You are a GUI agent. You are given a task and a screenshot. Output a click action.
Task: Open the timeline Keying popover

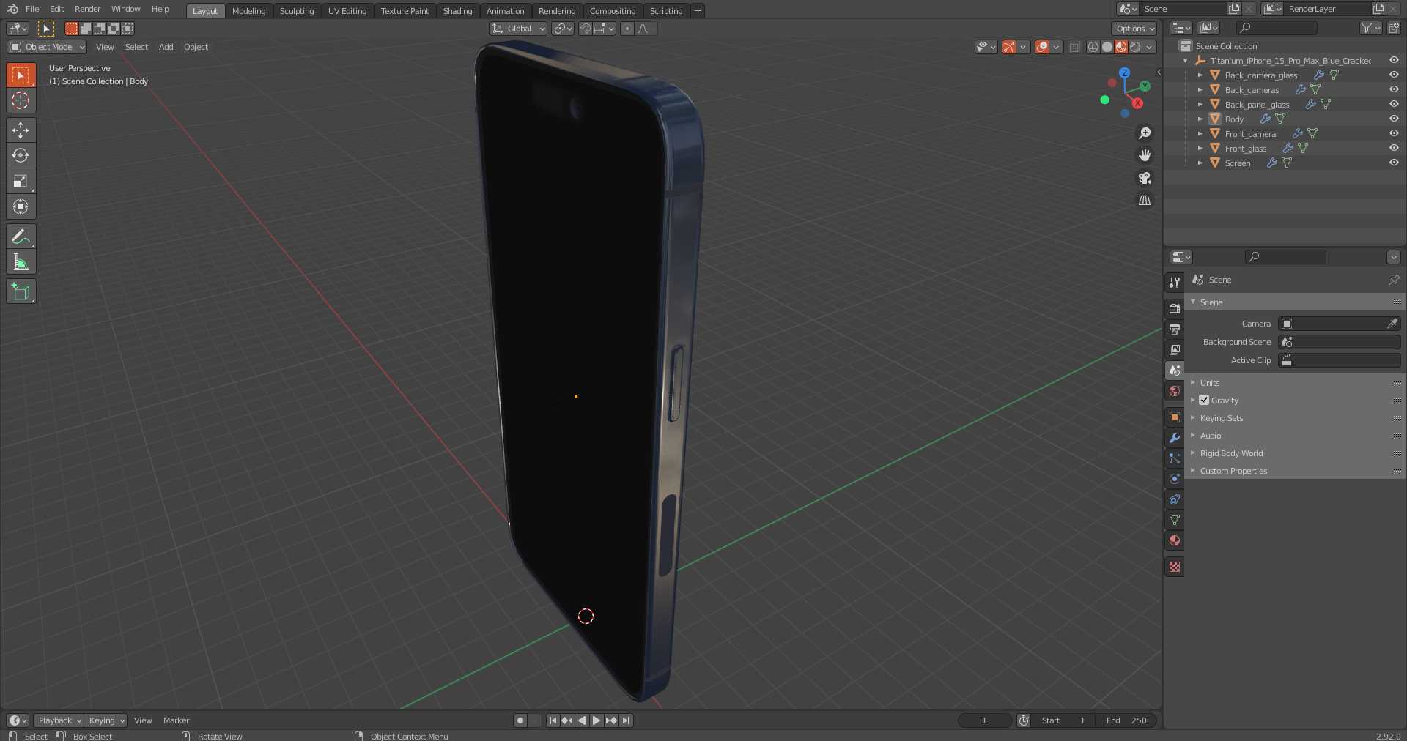[106, 720]
